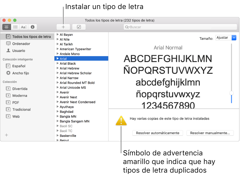Show font information with the info icon

coord(32,27)
